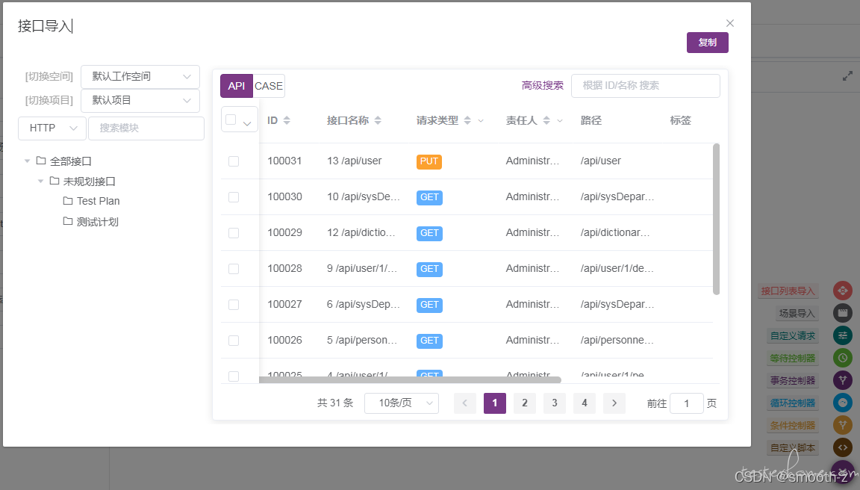Switch to the API tab
This screenshot has width=860, height=490.
237,86
